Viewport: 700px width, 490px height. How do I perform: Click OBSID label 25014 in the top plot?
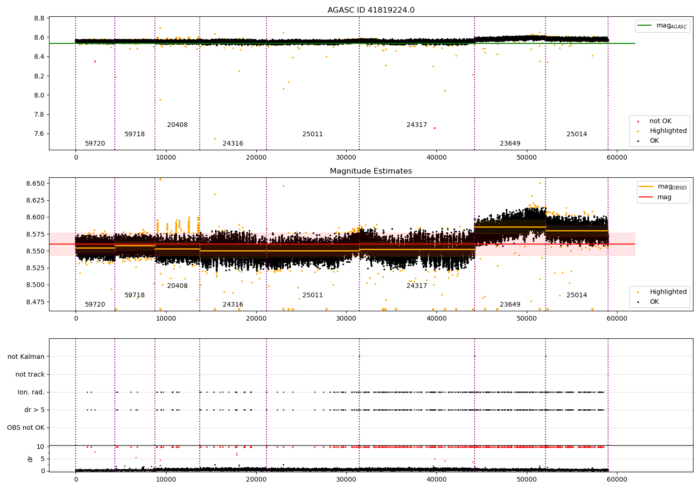tap(577, 134)
